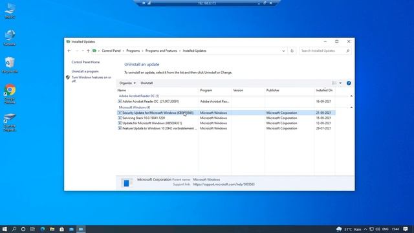Click the Uninstall toolbar button
The height and width of the screenshot is (233, 414).
click(147, 83)
